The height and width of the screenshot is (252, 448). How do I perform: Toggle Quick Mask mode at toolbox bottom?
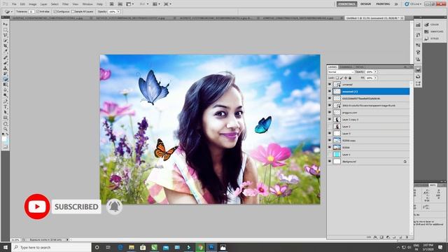point(6,146)
